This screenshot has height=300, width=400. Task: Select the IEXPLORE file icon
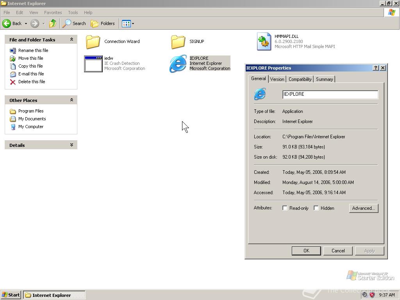point(178,64)
